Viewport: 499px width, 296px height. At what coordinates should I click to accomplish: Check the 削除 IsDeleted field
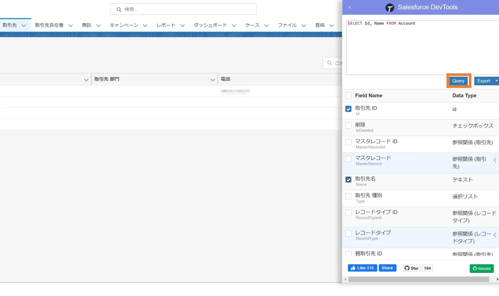[348, 125]
